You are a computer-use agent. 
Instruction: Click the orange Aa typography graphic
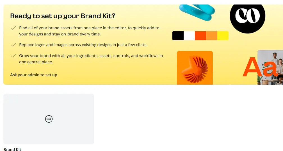tap(260, 67)
